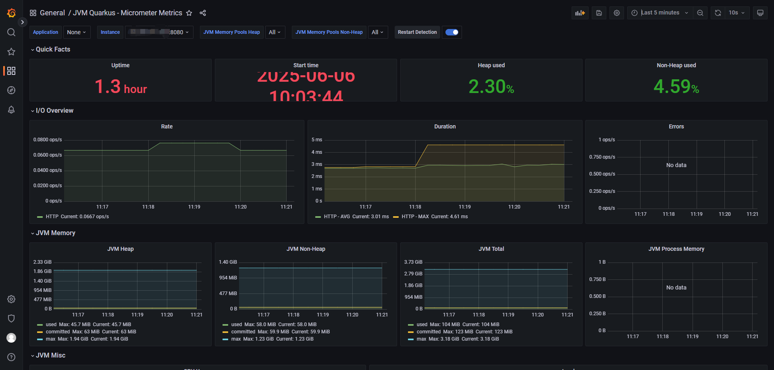
Task: Toggle committed series in JVM Total legend
Action: tap(429, 332)
